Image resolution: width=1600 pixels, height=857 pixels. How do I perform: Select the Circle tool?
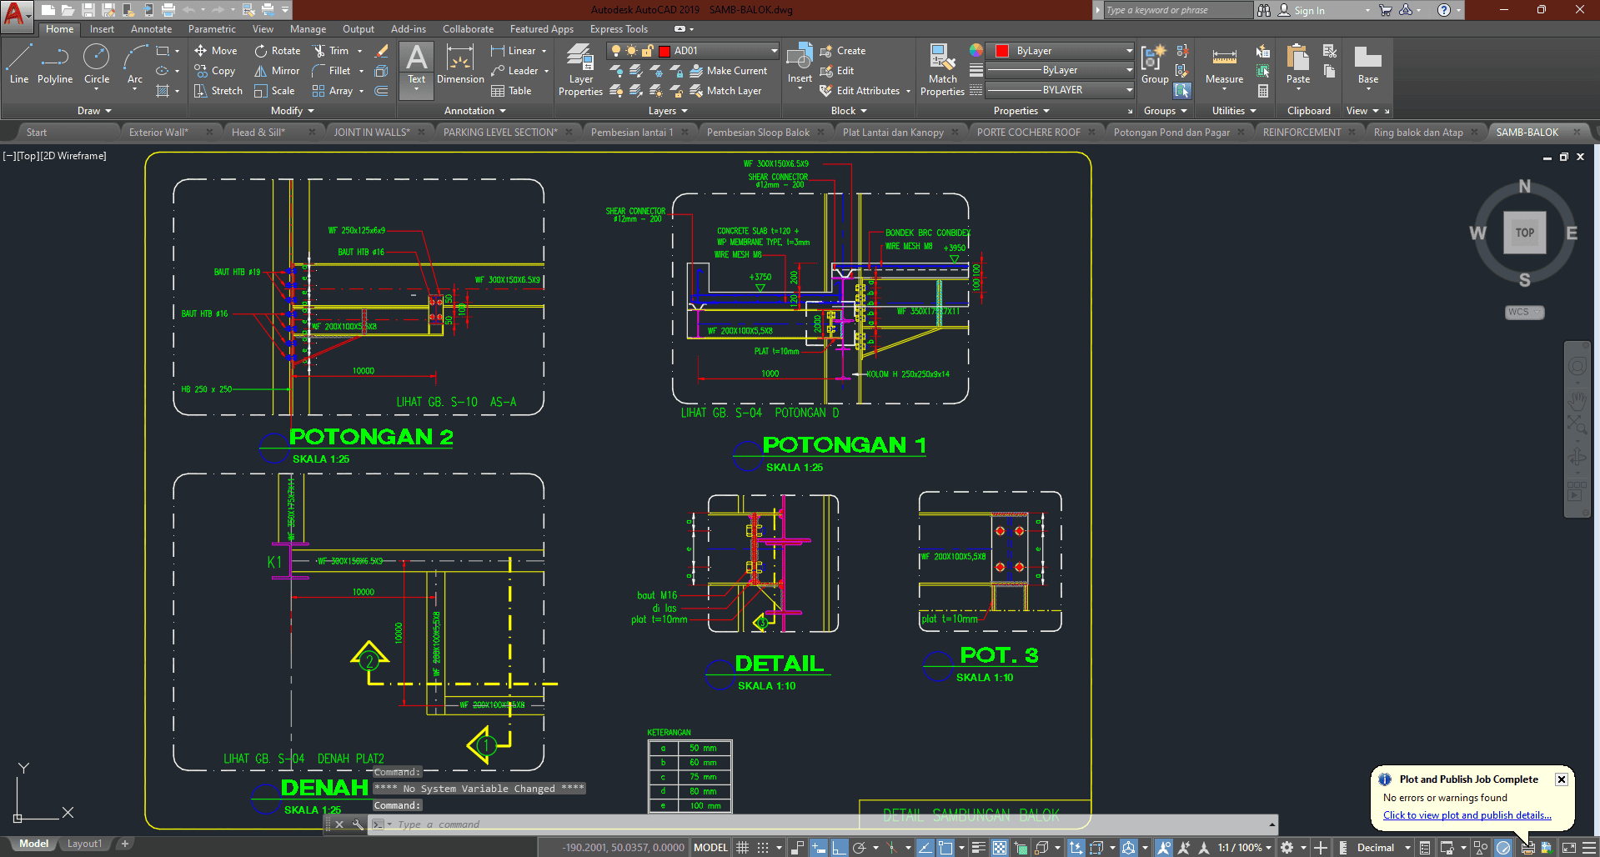coord(97,64)
